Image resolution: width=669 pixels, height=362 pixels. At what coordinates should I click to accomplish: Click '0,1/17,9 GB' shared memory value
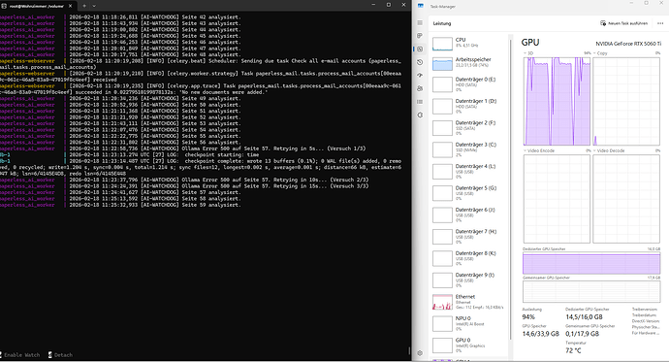click(583, 334)
